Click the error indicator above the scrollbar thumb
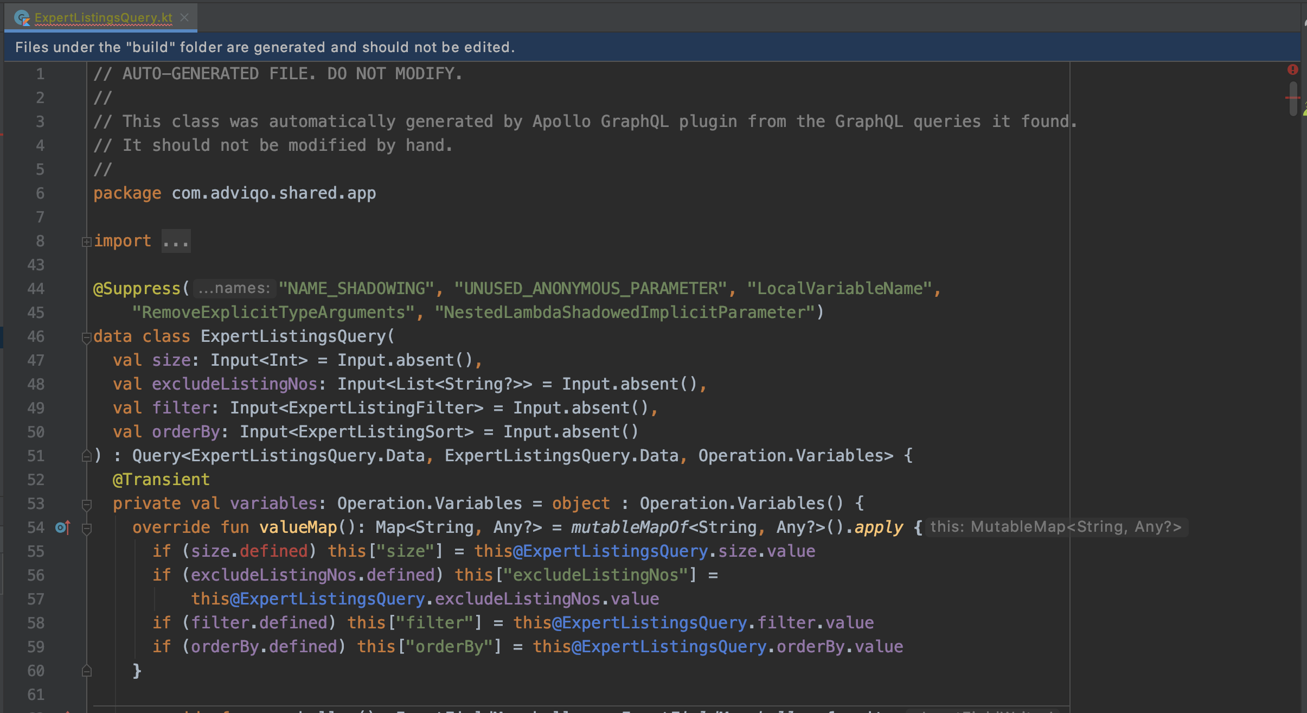Screen dimensions: 1307x713 click(x=1294, y=69)
